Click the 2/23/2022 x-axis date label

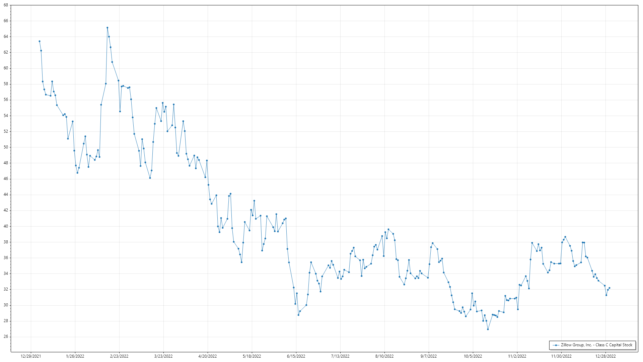coord(119,356)
